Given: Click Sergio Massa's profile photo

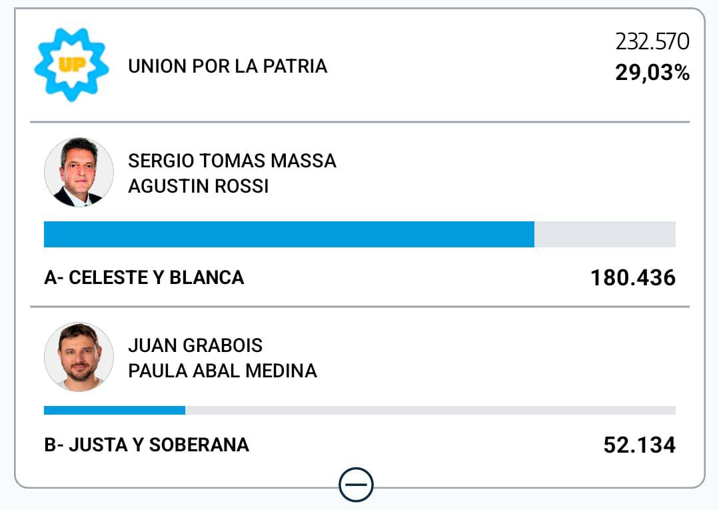Looking at the screenshot, I should pyautogui.click(x=79, y=173).
